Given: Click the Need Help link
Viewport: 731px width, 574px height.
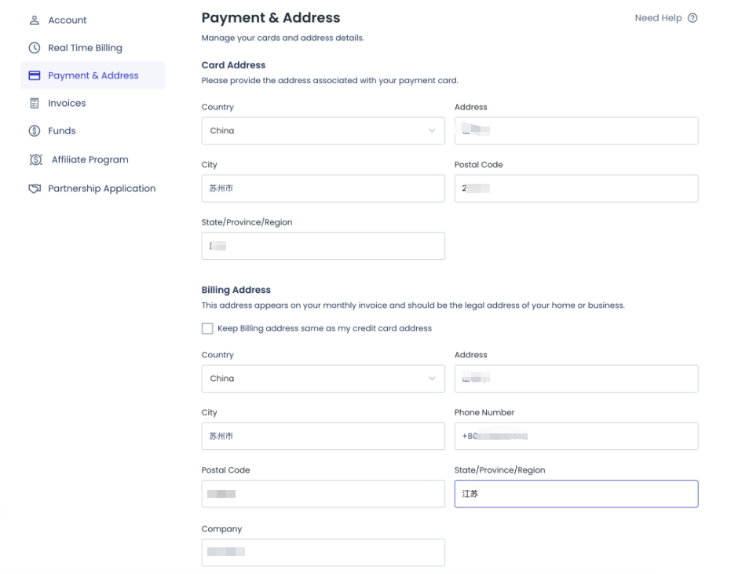Looking at the screenshot, I should click(658, 18).
